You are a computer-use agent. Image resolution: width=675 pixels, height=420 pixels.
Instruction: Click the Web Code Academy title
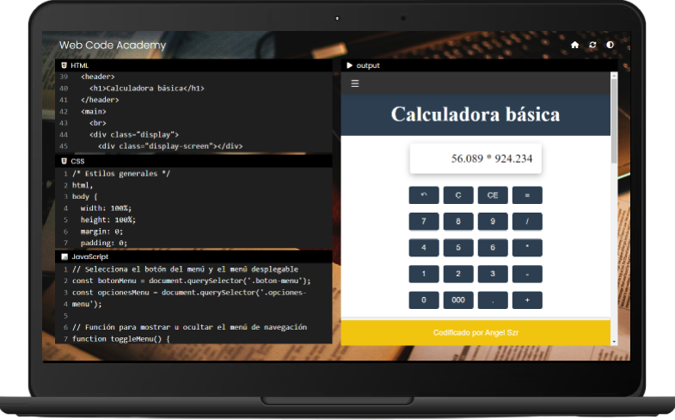(x=113, y=45)
